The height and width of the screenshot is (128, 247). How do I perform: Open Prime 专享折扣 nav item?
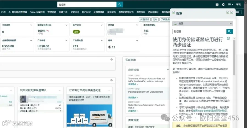click(x=37, y=12)
